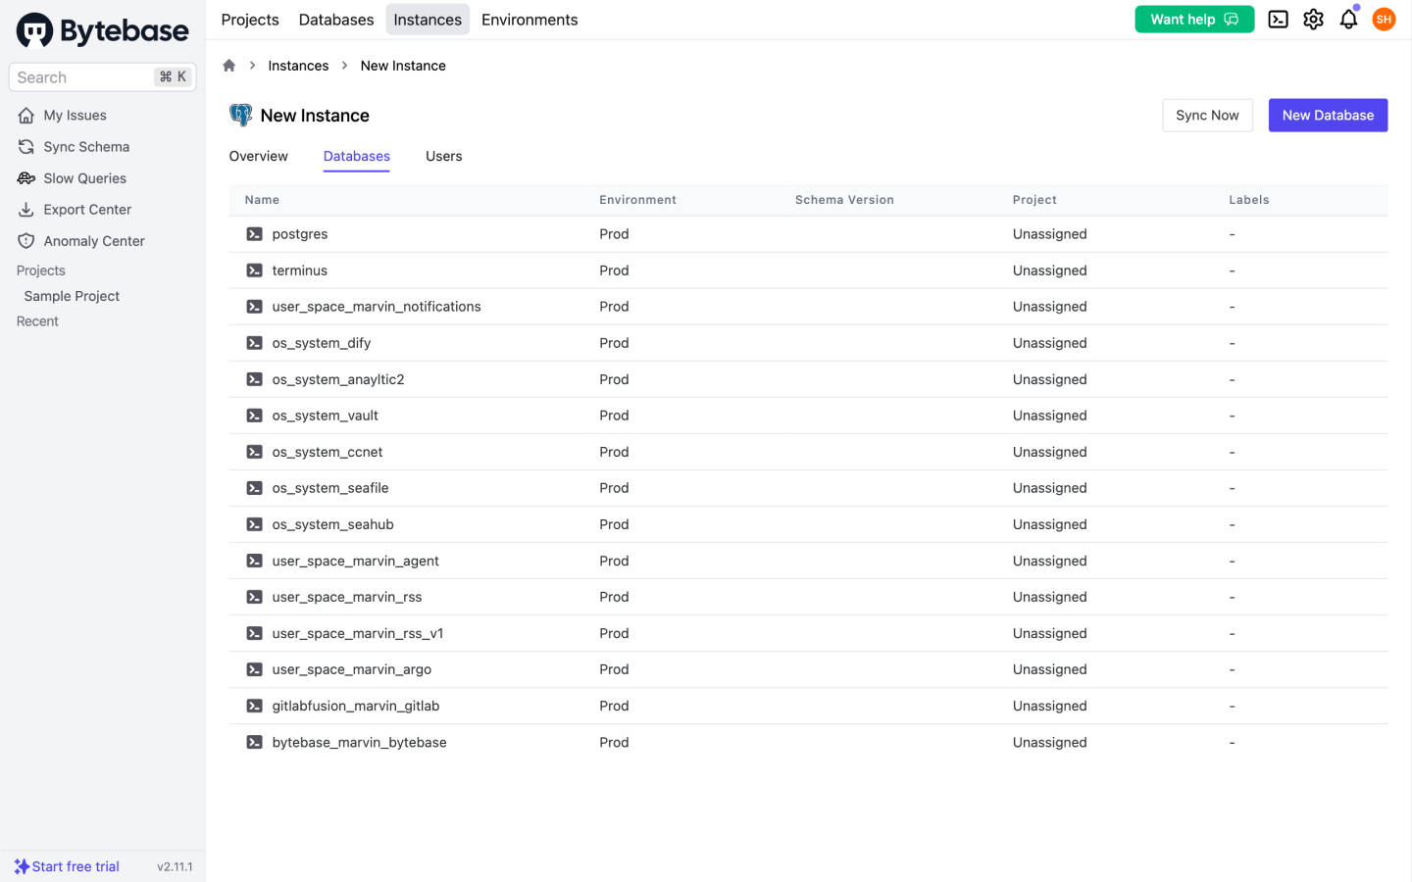The image size is (1412, 882).
Task: Open the SQL editor terminal icon in header
Action: (1278, 20)
